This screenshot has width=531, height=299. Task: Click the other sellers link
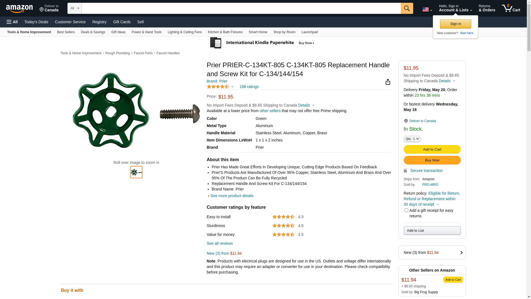(270, 111)
